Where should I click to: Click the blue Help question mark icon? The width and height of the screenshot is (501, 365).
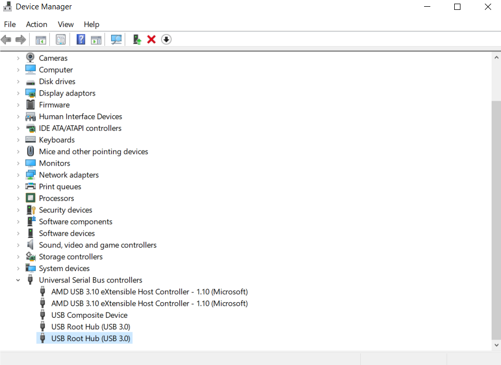coord(81,39)
